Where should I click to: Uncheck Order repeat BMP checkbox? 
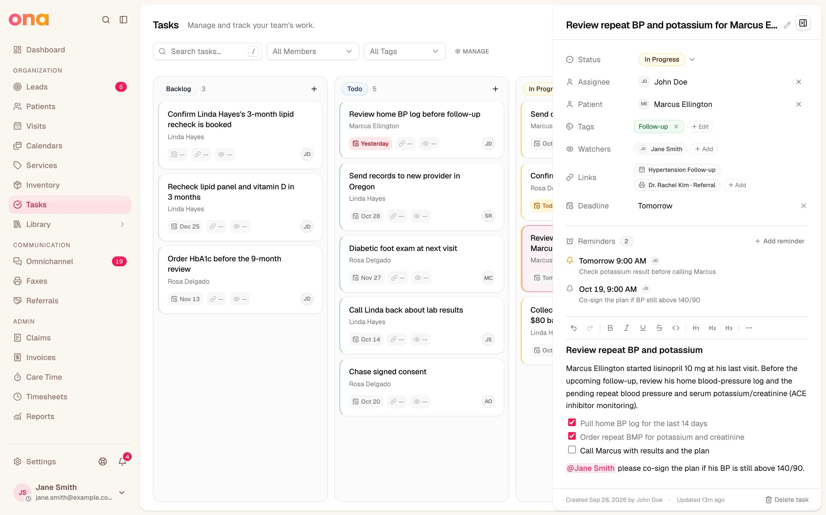tap(572, 436)
